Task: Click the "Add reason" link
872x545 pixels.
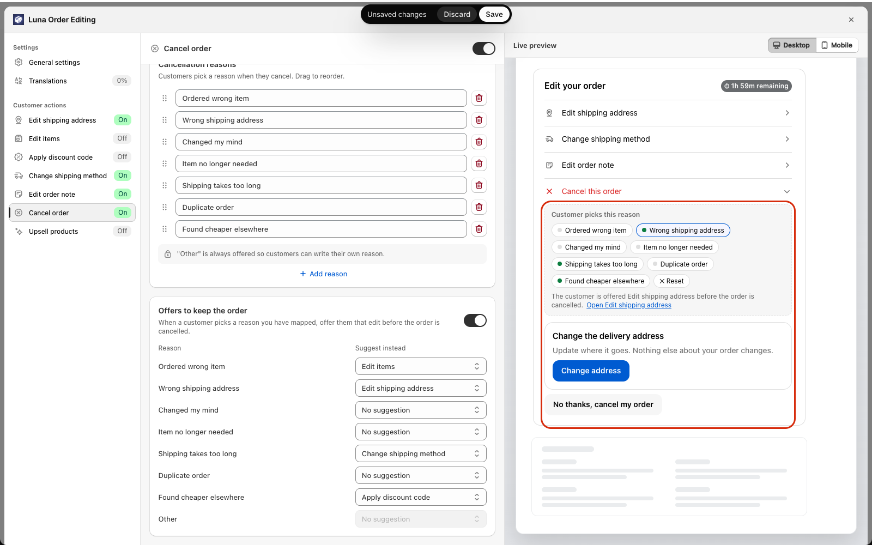Action: [323, 274]
